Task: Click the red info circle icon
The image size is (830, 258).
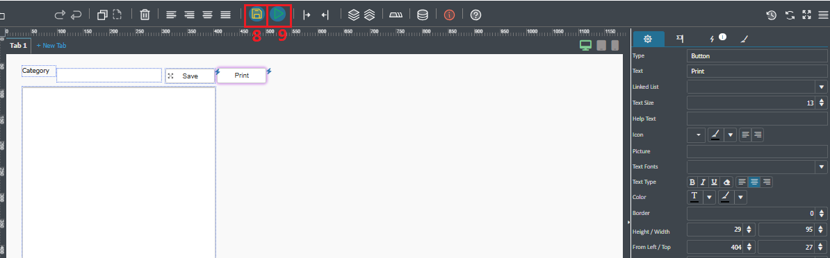Action: (449, 15)
